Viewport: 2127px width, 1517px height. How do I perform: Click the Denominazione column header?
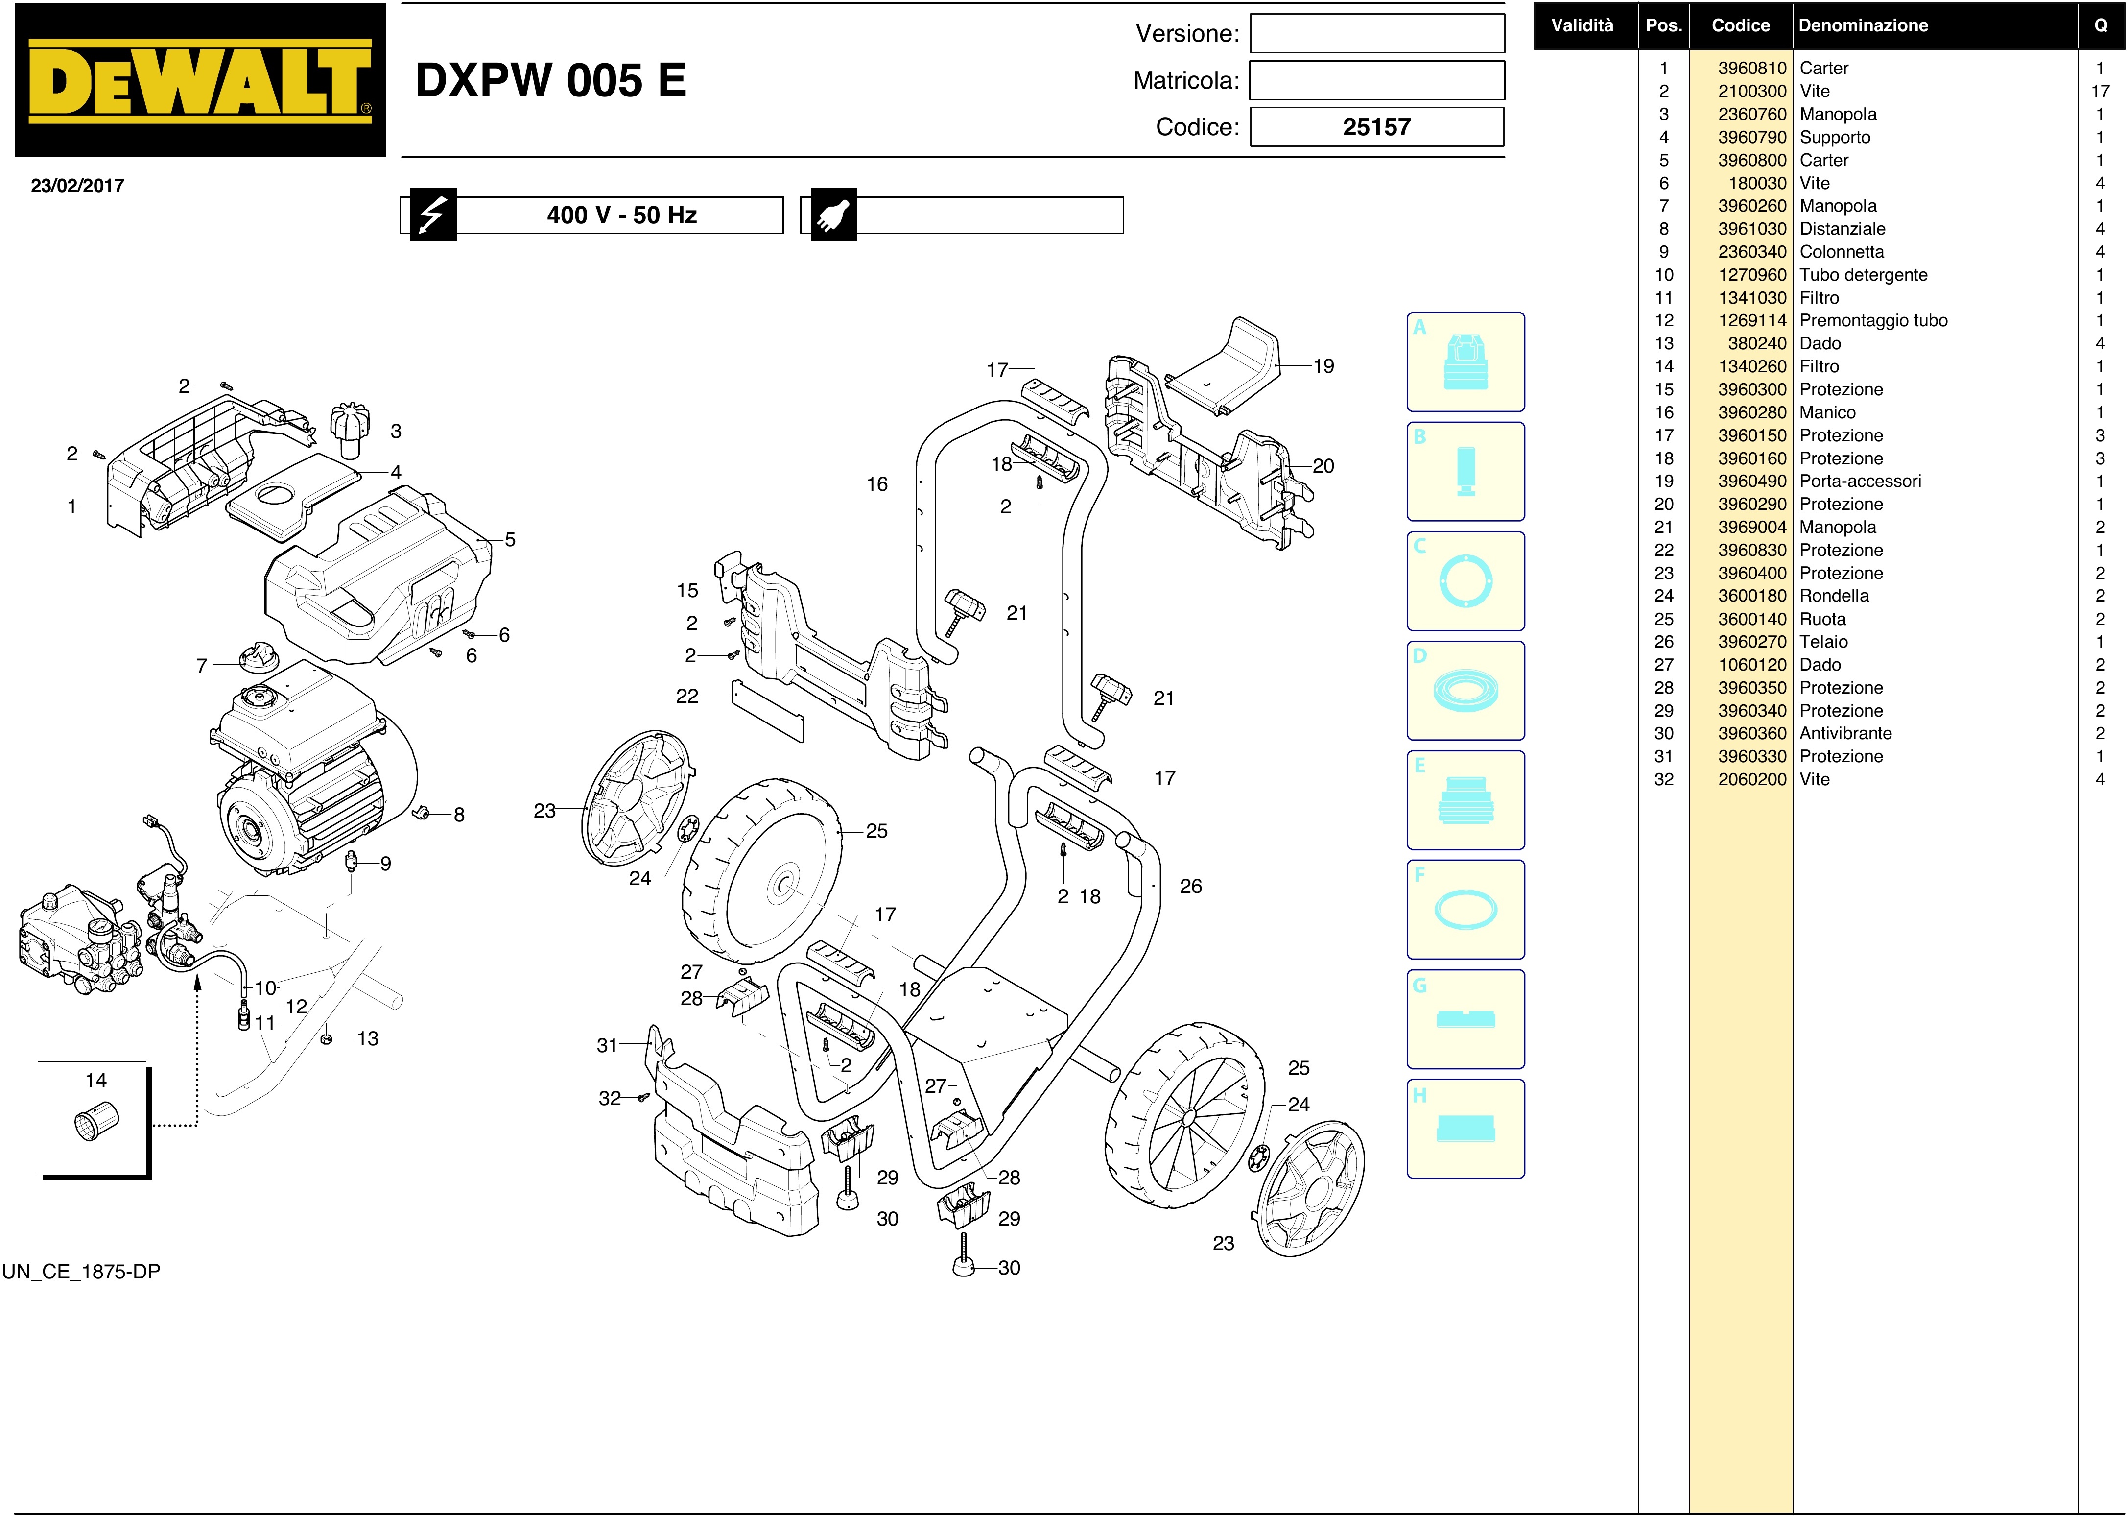[1863, 25]
